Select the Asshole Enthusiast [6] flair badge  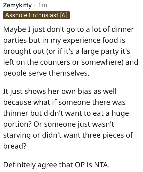click(36, 15)
